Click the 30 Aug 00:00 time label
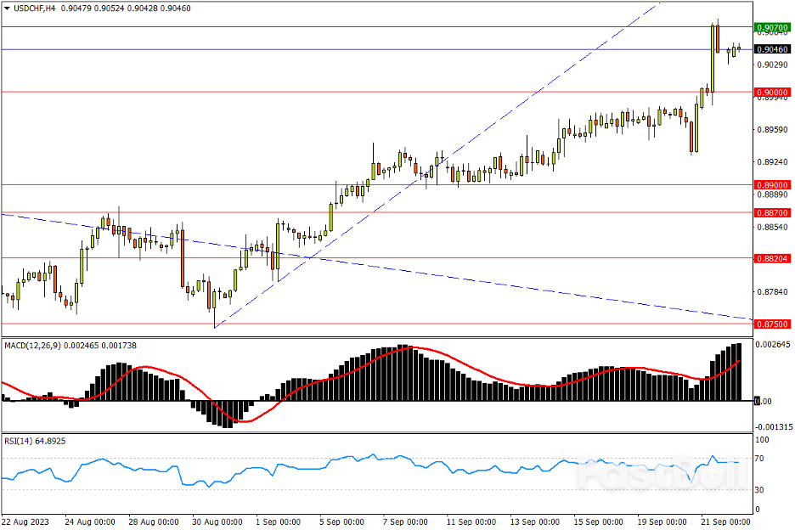The height and width of the screenshot is (530, 795). coord(220,521)
